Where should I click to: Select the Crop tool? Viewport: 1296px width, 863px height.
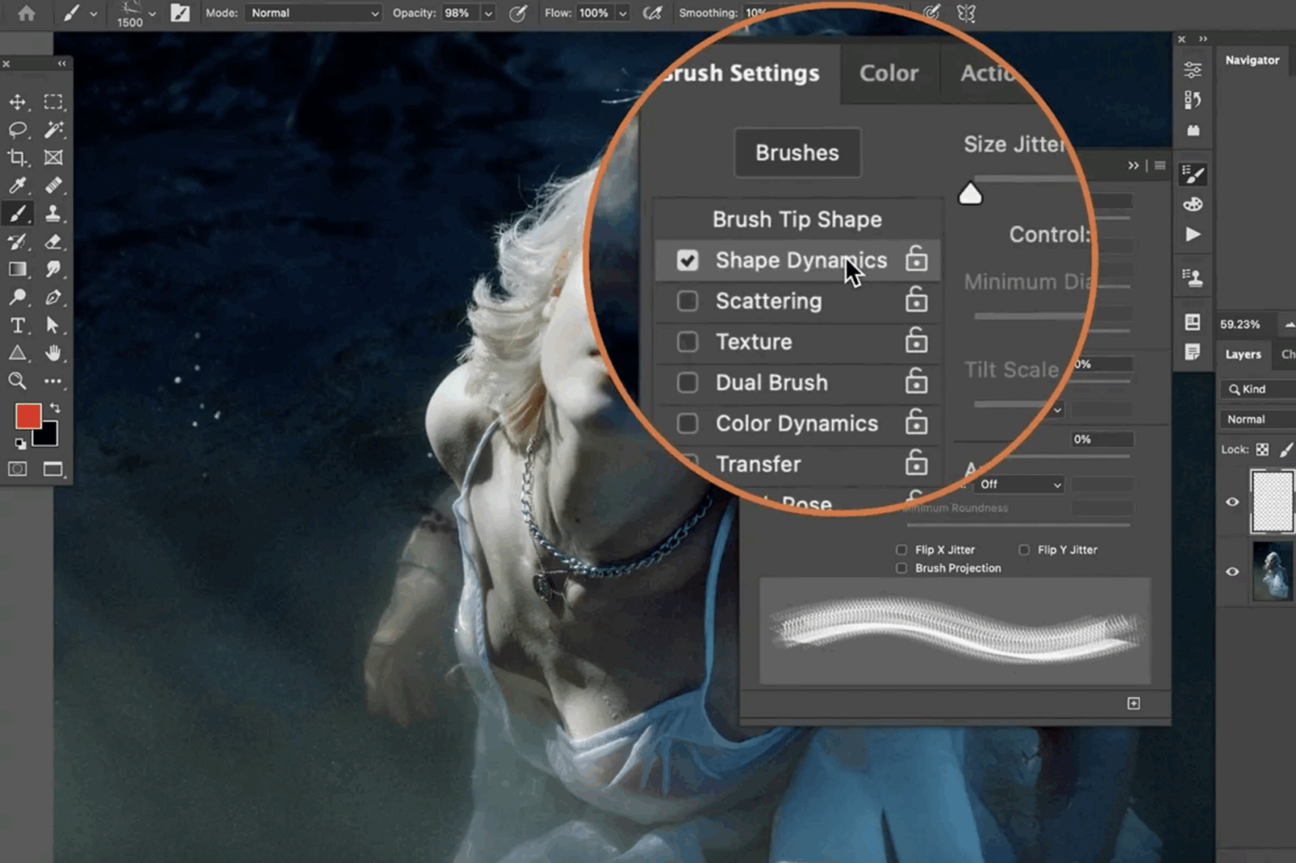click(x=18, y=158)
